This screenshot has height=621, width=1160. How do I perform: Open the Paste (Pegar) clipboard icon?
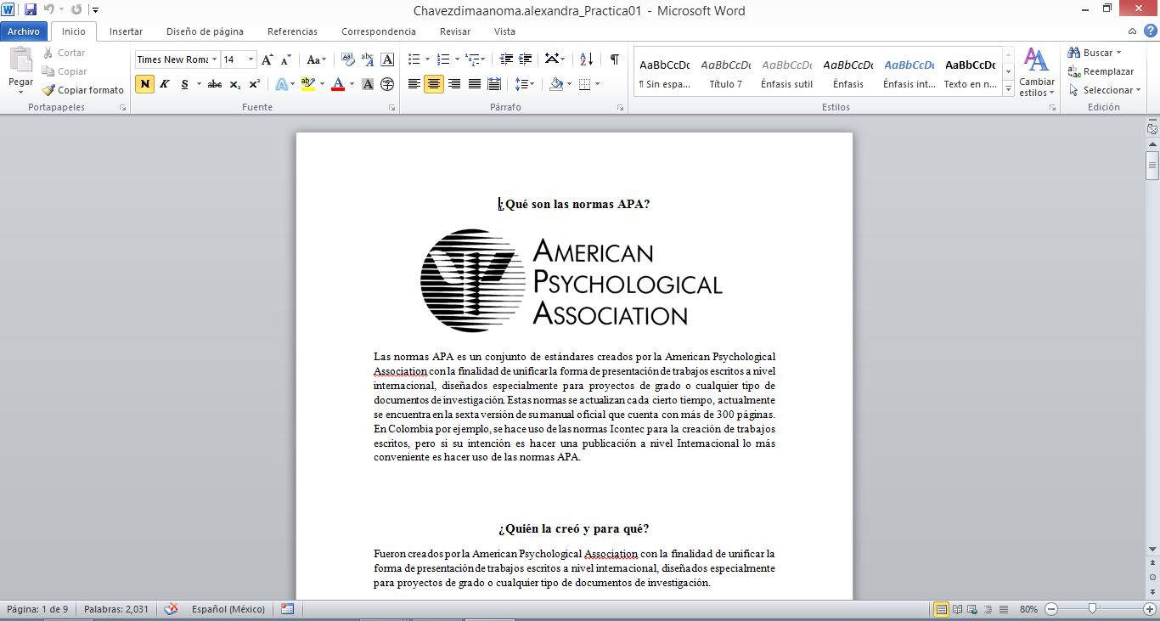pos(20,61)
